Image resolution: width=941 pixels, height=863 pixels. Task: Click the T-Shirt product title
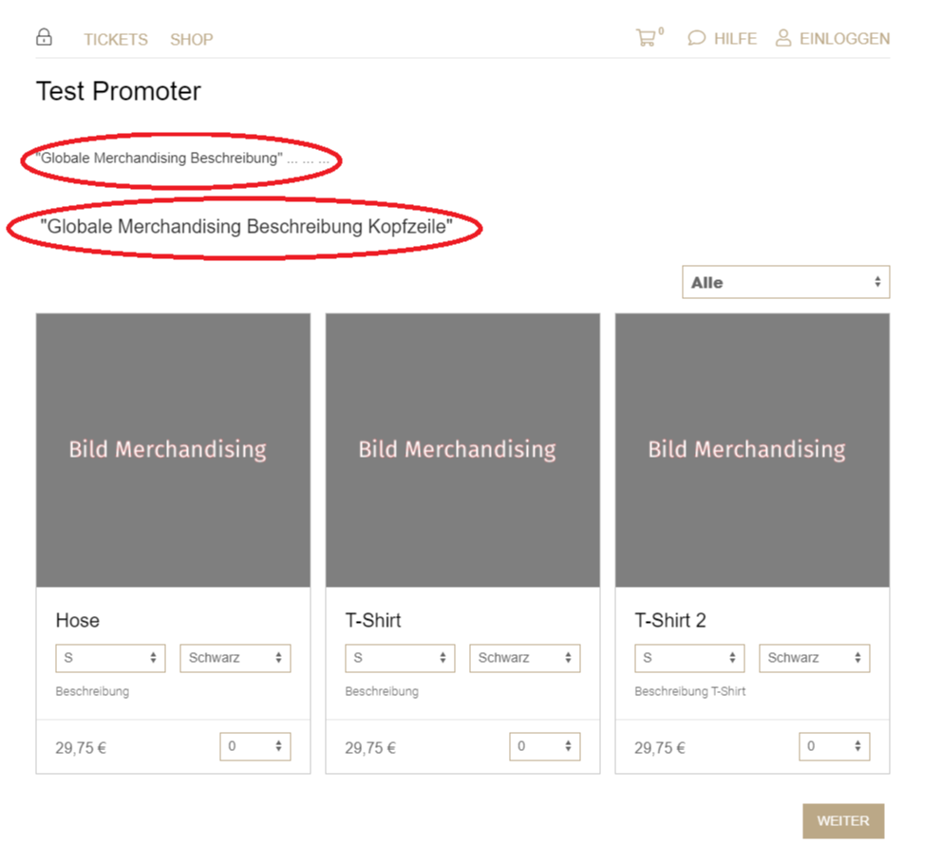[x=373, y=621]
